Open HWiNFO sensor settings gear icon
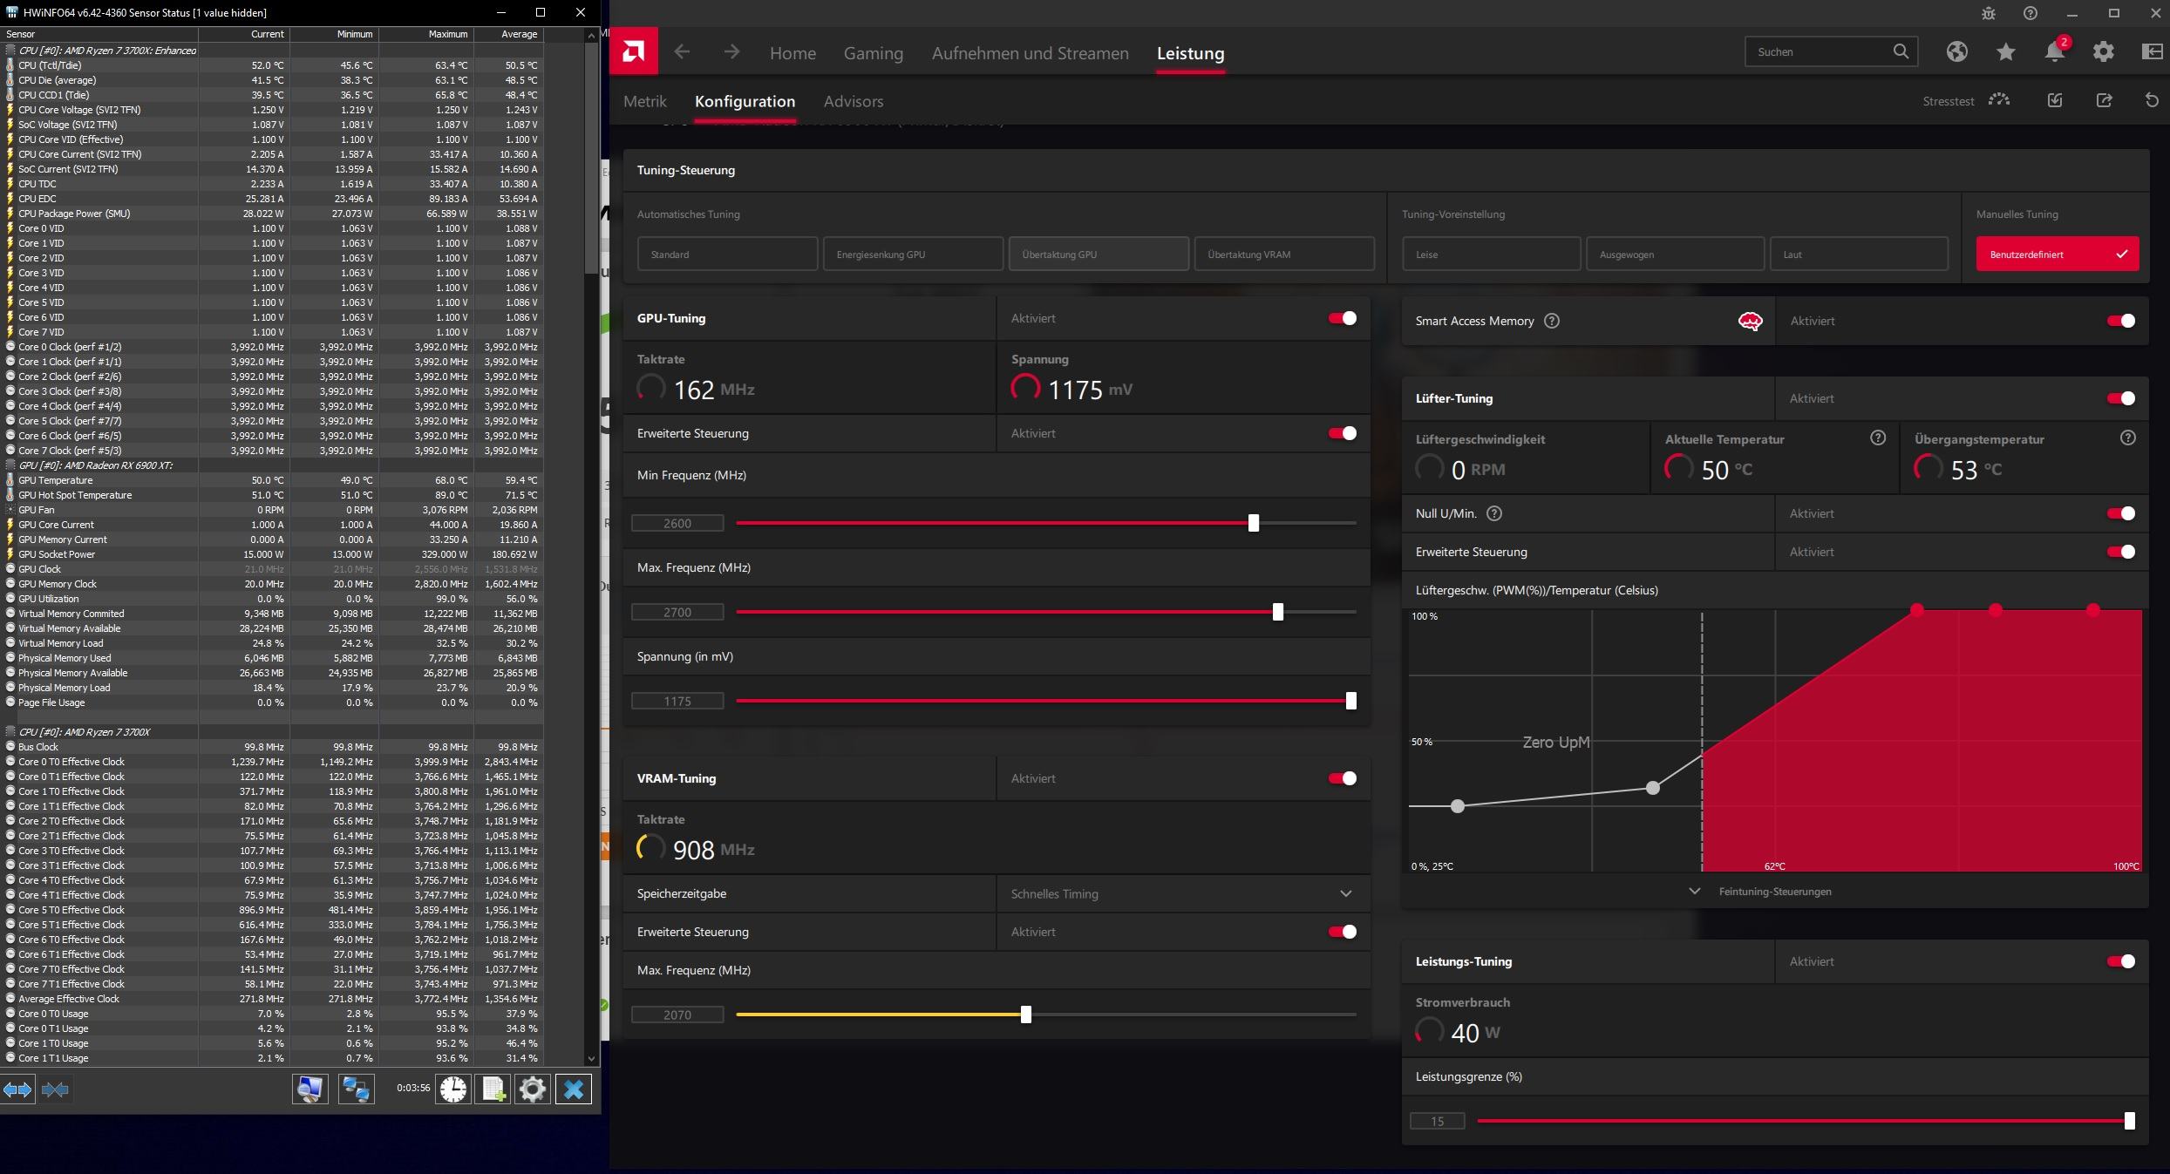Screen dimensions: 2170x1174 533,1089
